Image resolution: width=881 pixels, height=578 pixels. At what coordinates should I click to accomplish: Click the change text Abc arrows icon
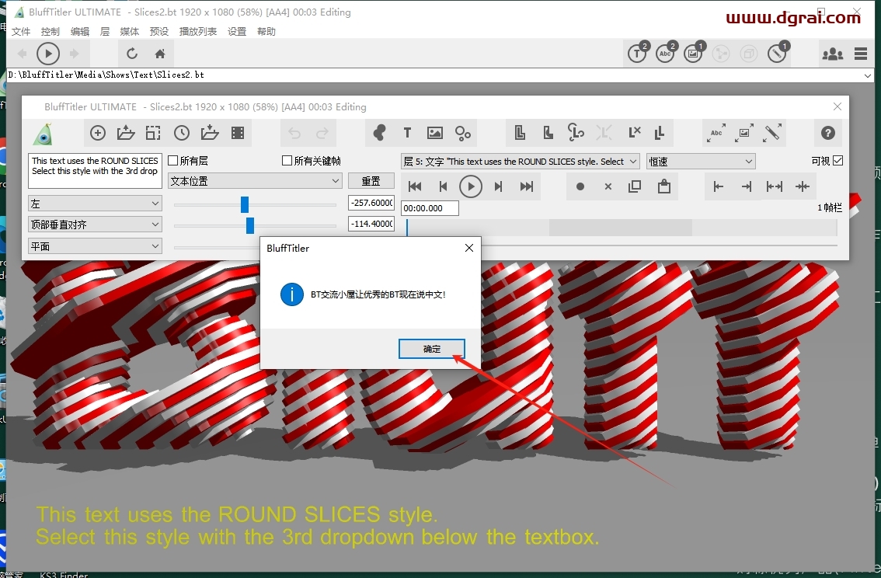pos(716,133)
